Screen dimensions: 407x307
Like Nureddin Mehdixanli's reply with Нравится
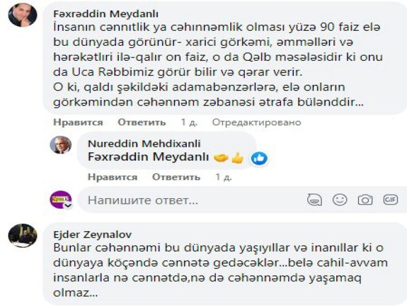click(x=113, y=177)
